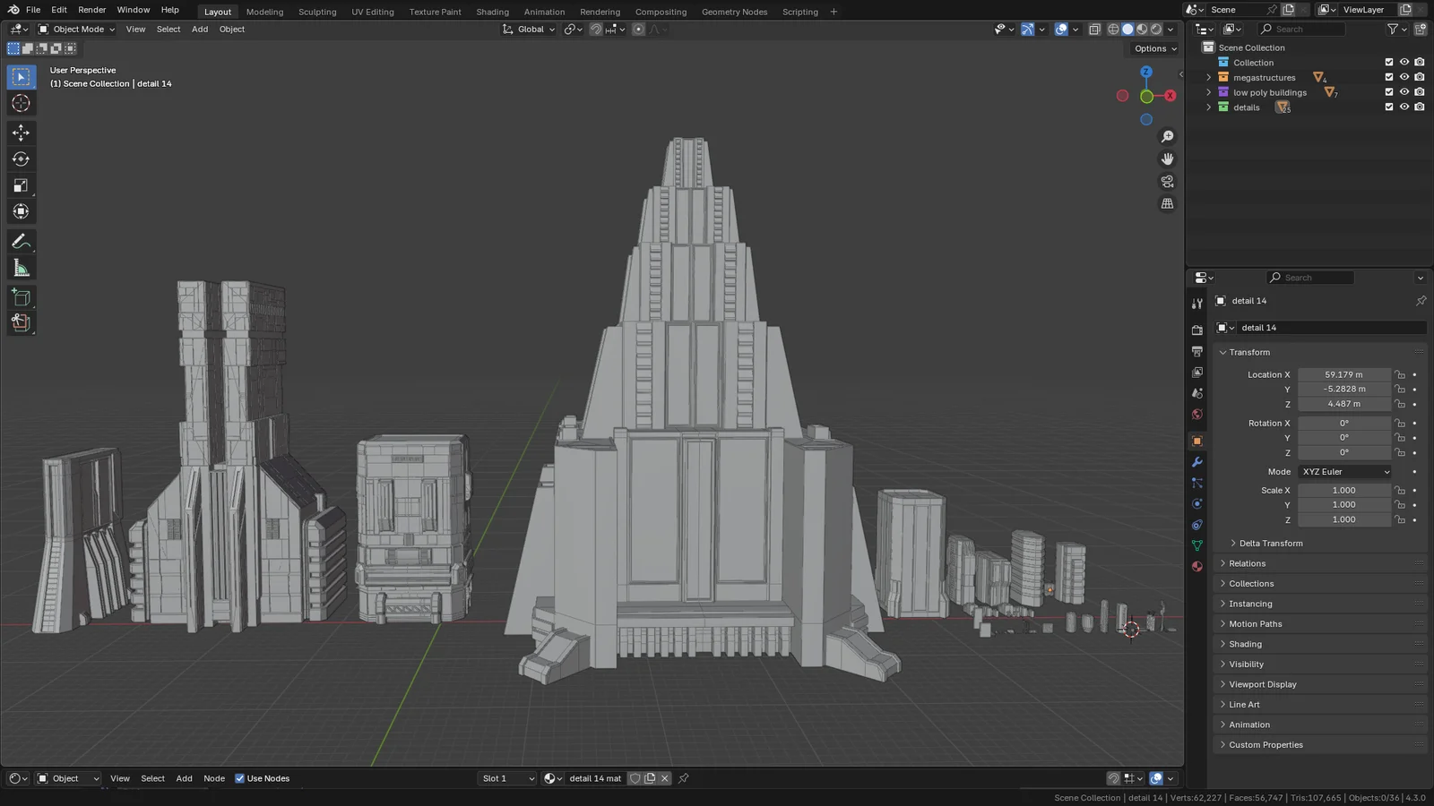Screen dimensions: 1434x806
Task: Switch to the Shading workspace tab
Action: [x=492, y=12]
